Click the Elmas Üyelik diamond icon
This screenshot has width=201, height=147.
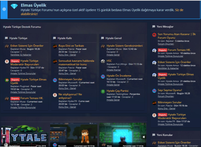pyautogui.click(x=14, y=6)
